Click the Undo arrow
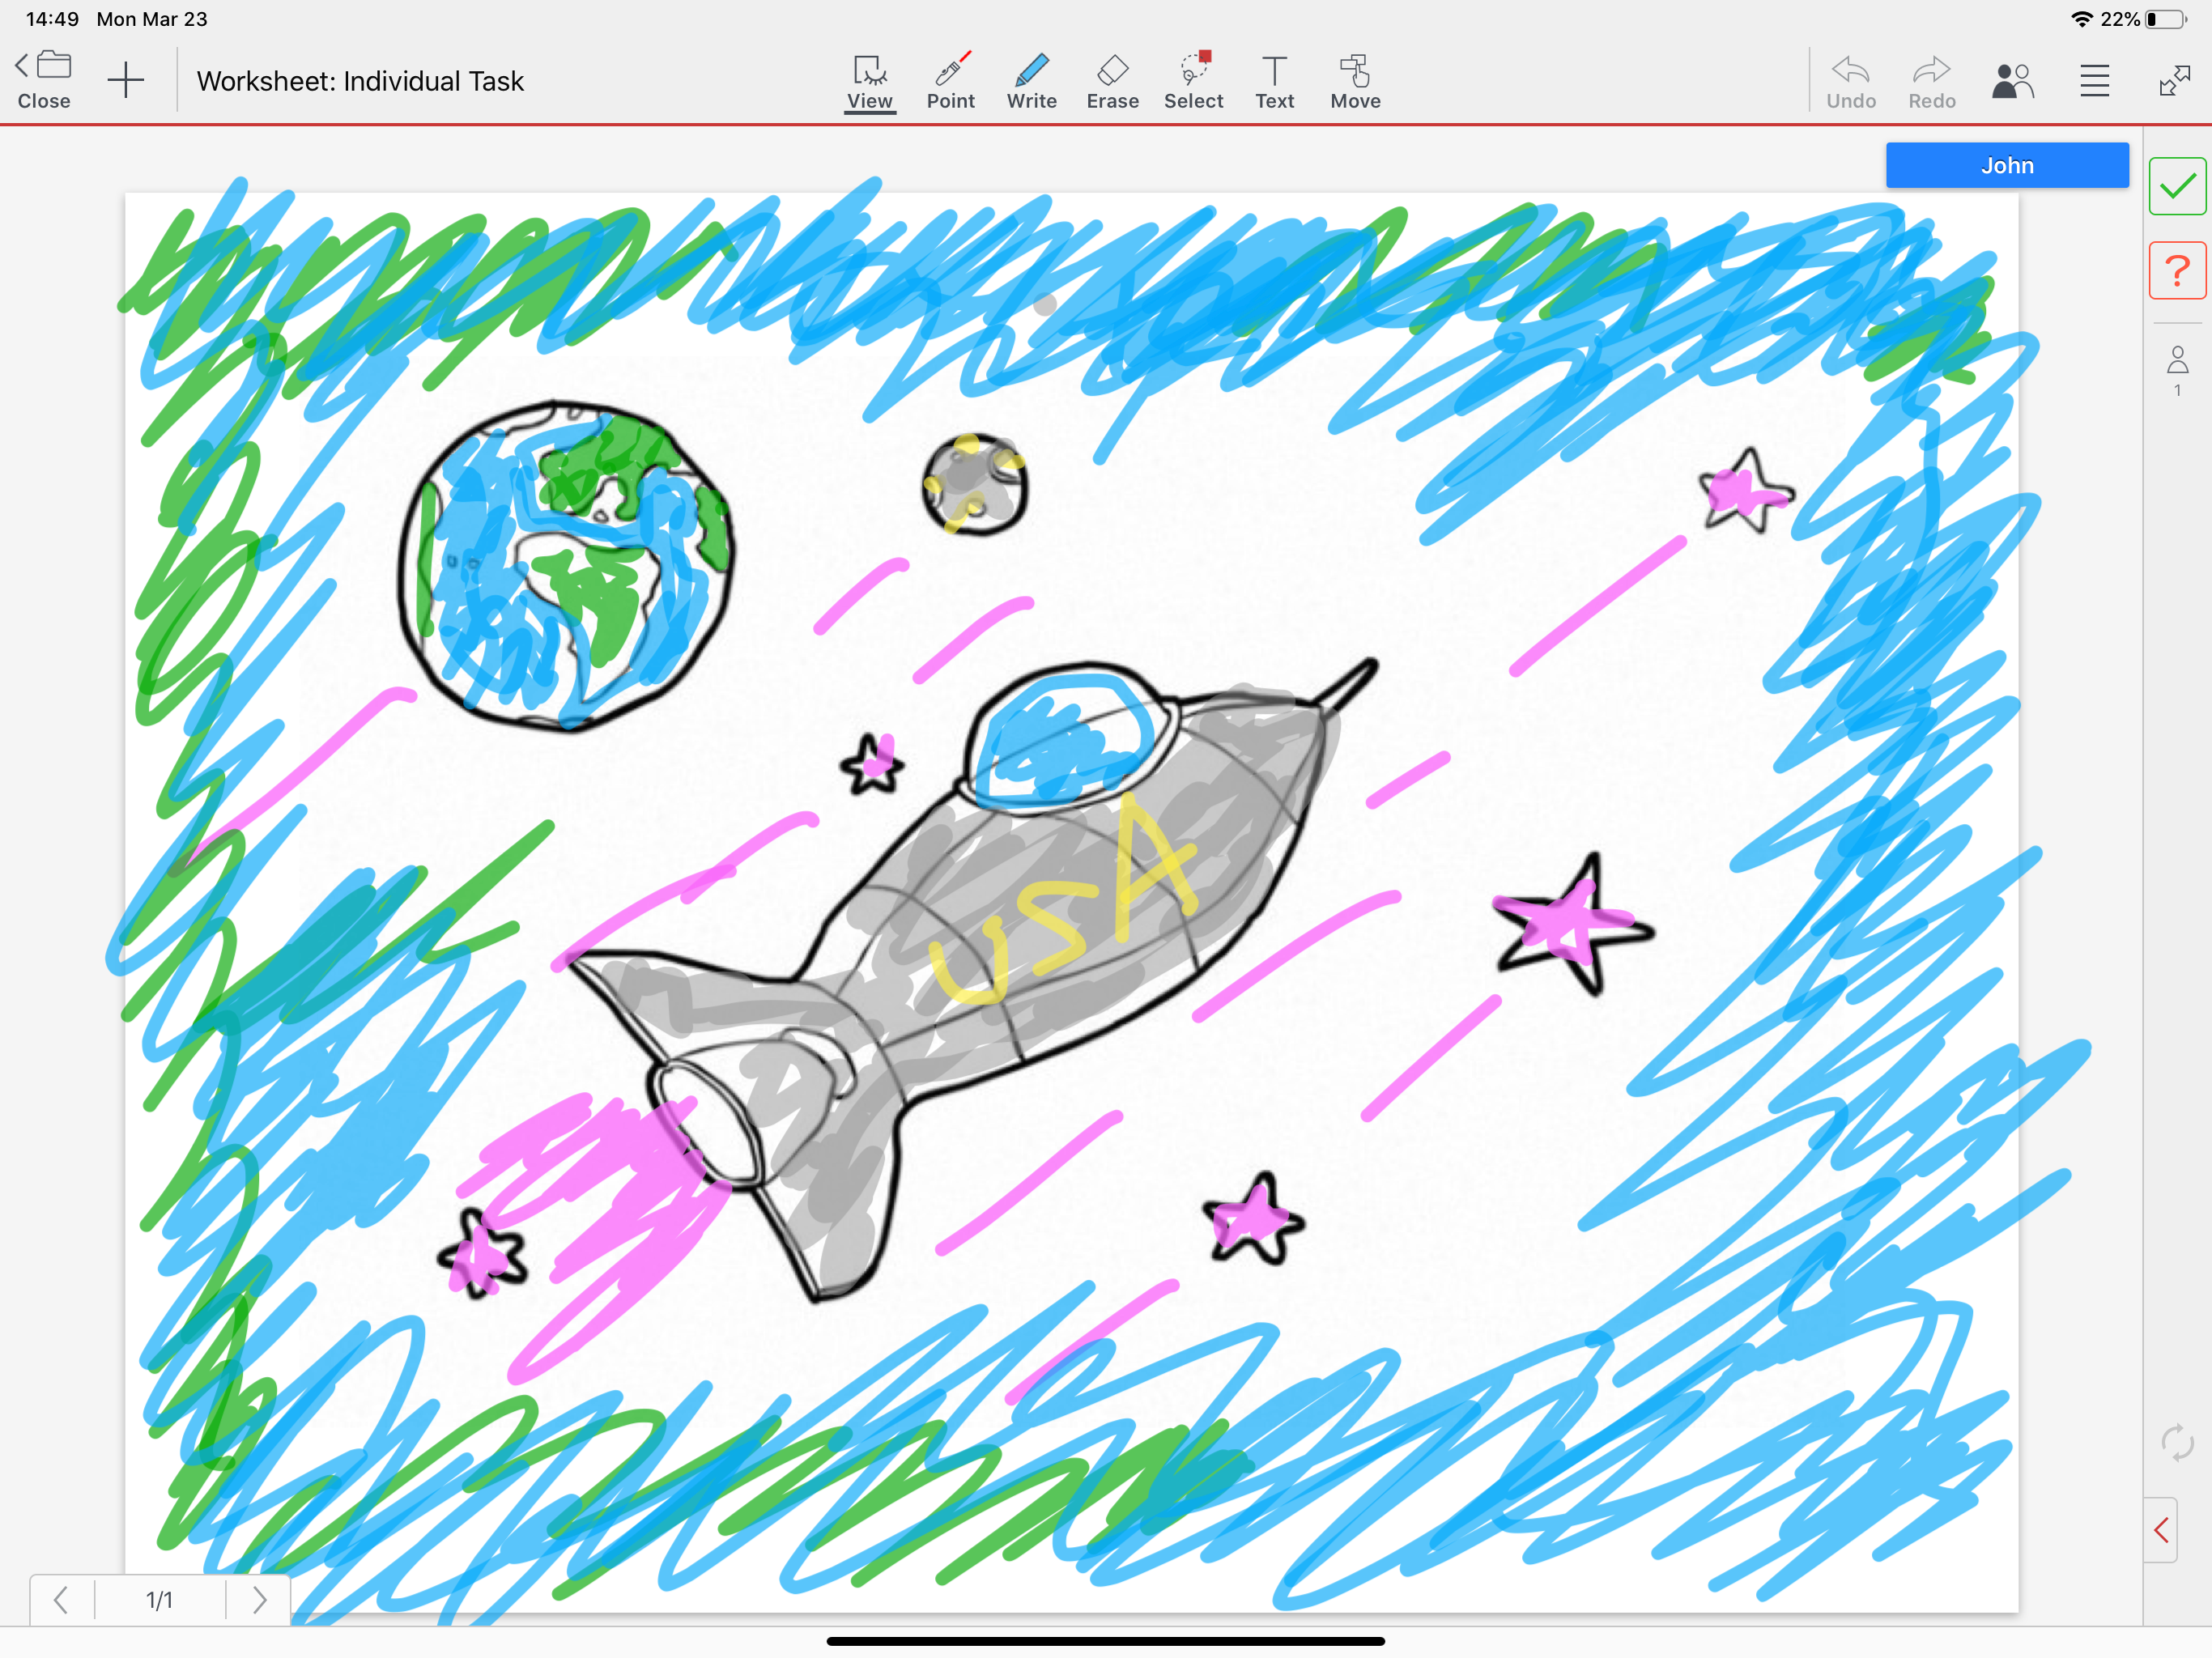This screenshot has height=1658, width=2212. click(x=1850, y=81)
